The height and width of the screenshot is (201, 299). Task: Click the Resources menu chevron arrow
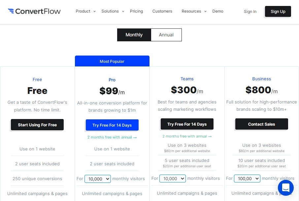pos(205,11)
